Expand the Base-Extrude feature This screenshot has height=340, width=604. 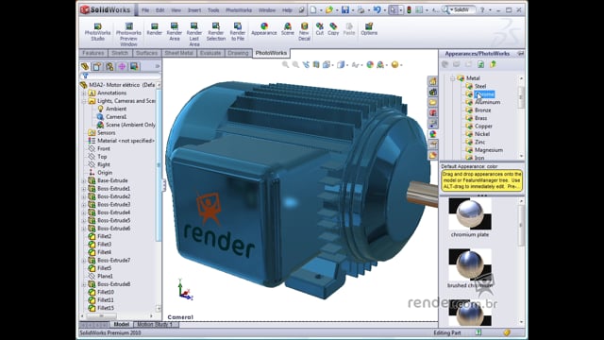tap(84, 180)
